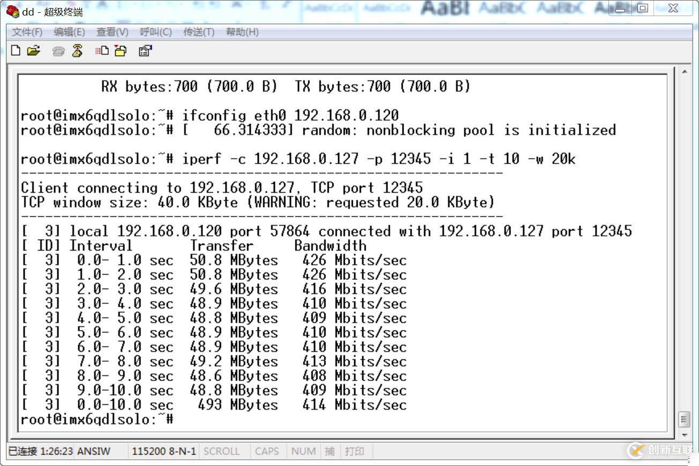Click the 4.0- 5.0 sec result row

(214, 318)
